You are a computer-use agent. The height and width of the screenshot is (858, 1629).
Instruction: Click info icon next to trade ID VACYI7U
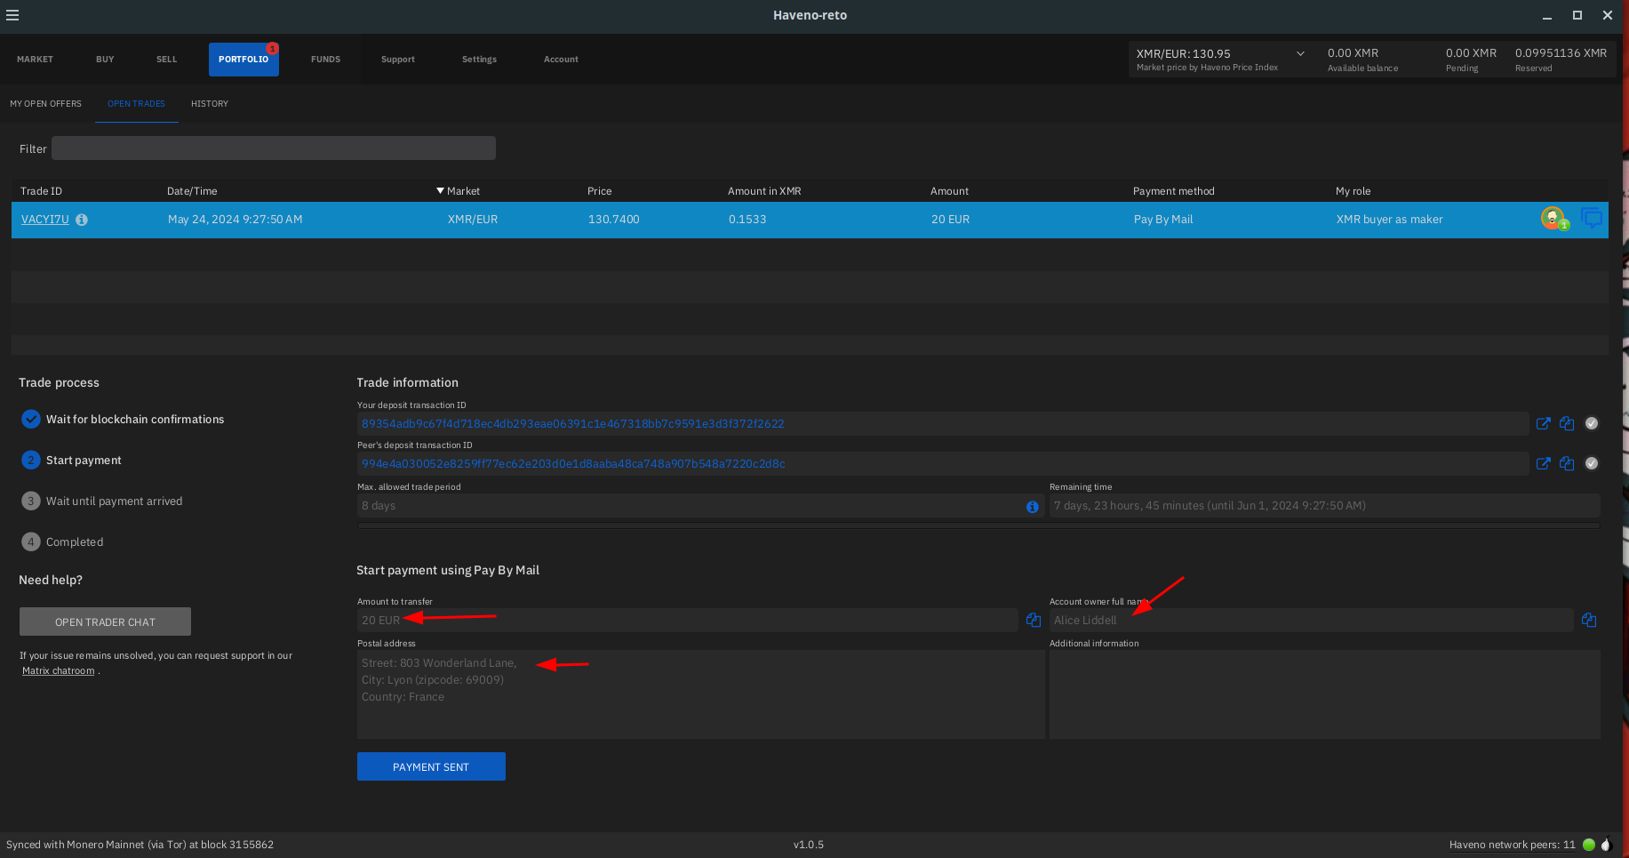pos(82,220)
